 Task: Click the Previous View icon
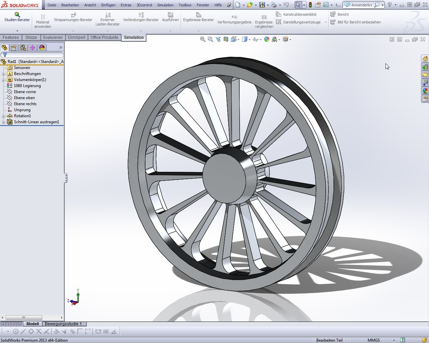coord(218,39)
